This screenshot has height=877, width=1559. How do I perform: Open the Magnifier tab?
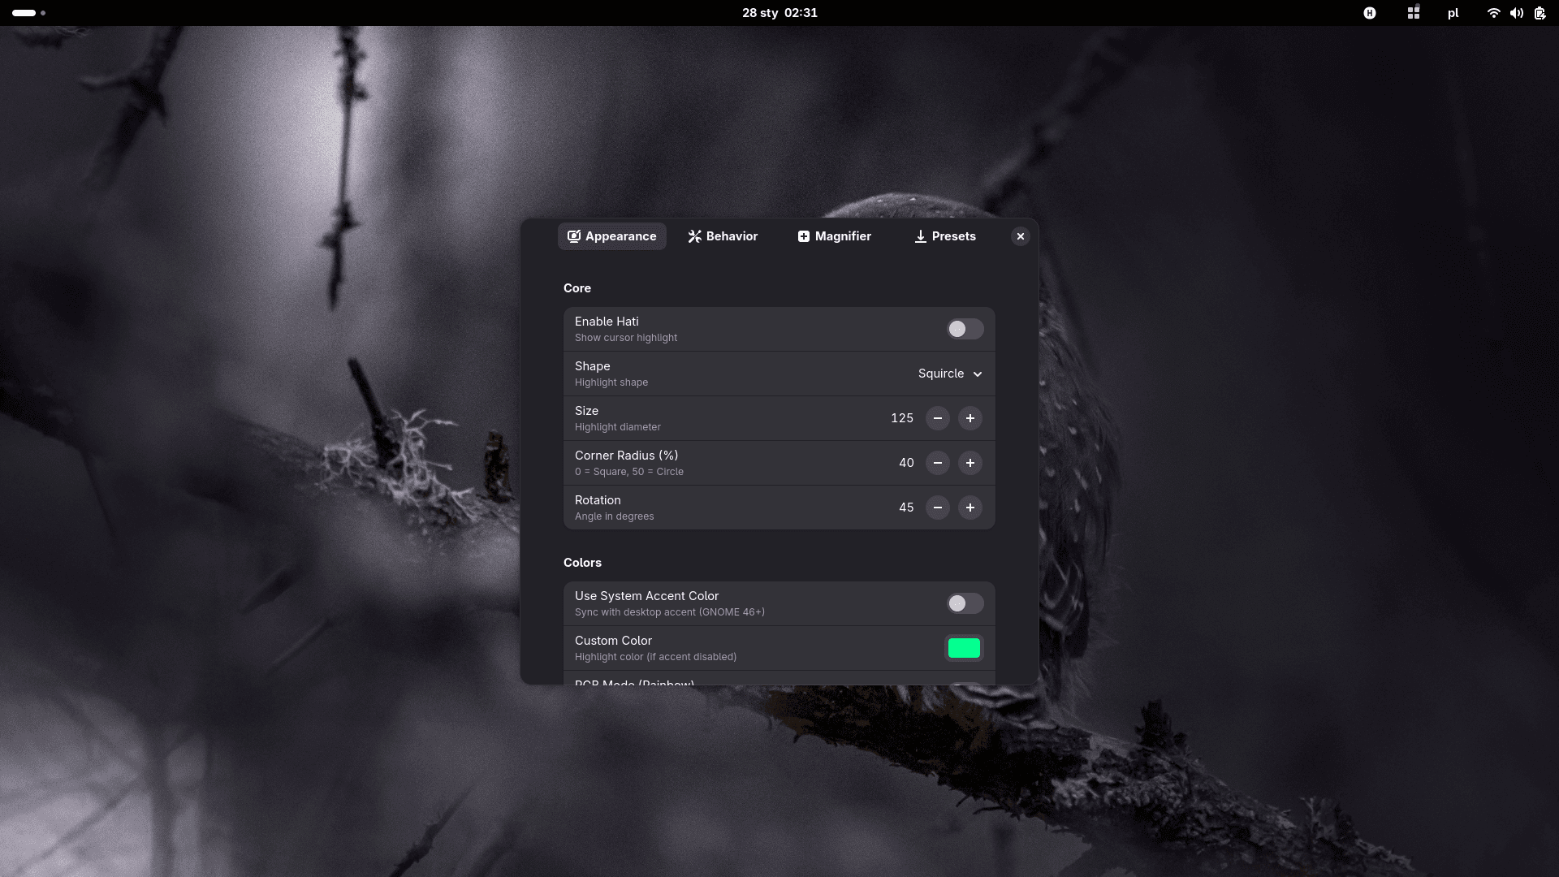(x=842, y=236)
